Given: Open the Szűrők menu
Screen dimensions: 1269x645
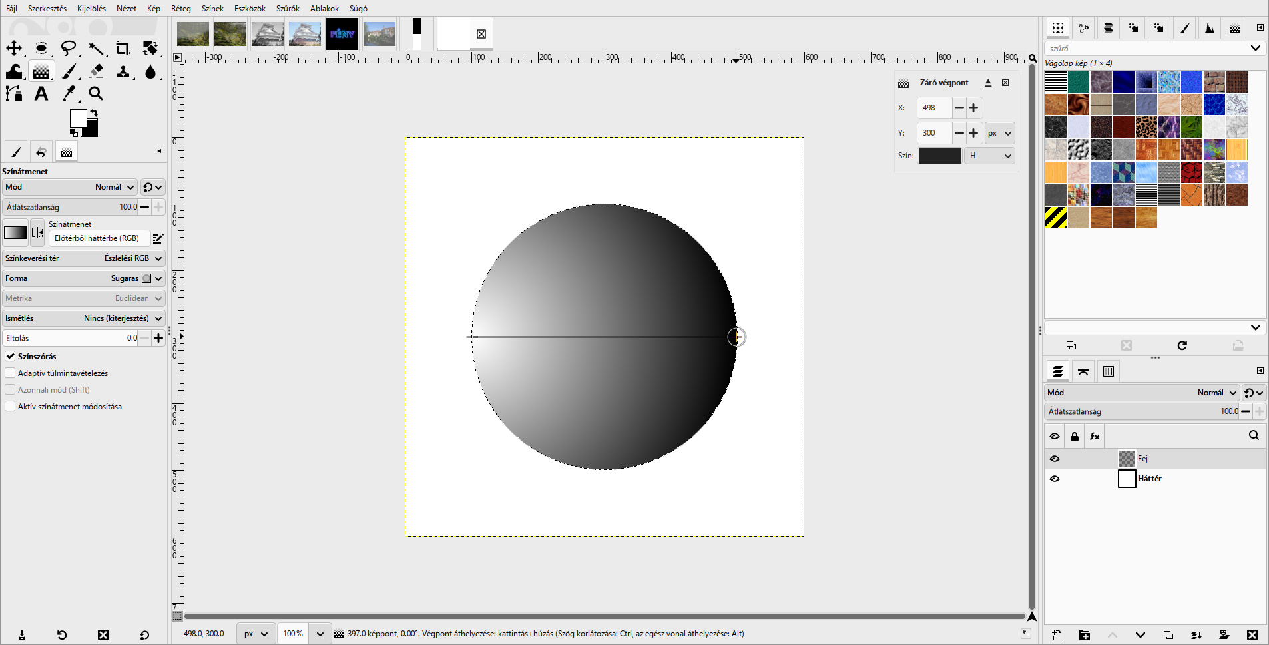Looking at the screenshot, I should (x=288, y=9).
